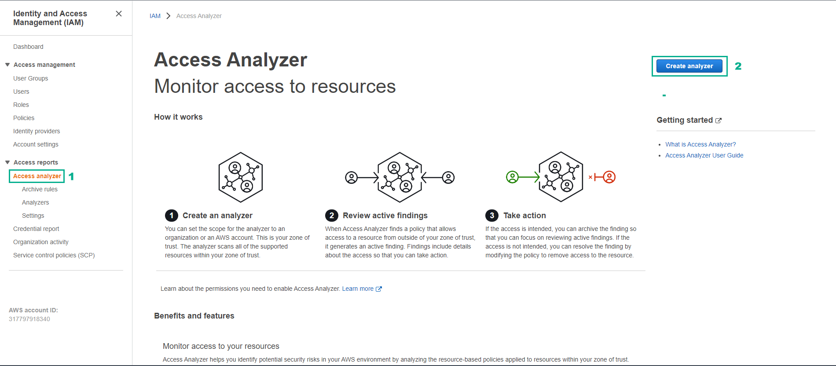Close the IAM navigation sidebar

click(x=118, y=14)
